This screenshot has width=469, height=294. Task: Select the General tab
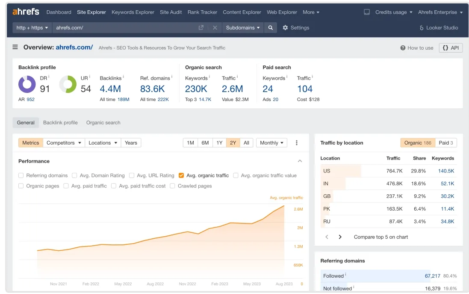26,123
